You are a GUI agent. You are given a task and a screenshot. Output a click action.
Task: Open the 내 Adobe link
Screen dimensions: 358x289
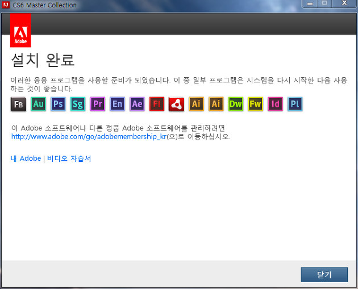click(x=26, y=158)
